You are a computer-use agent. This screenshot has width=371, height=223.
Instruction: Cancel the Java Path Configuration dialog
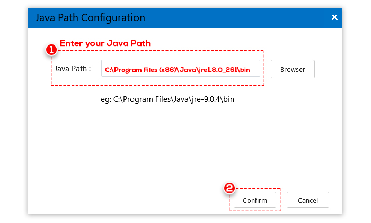click(307, 200)
